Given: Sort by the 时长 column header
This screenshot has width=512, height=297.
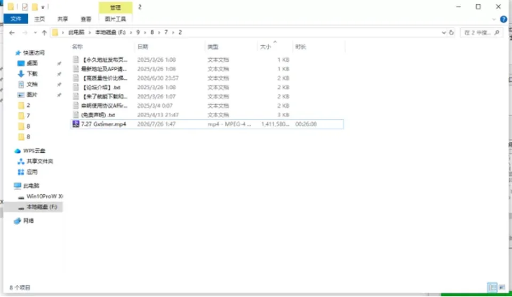Looking at the screenshot, I should click(300, 47).
